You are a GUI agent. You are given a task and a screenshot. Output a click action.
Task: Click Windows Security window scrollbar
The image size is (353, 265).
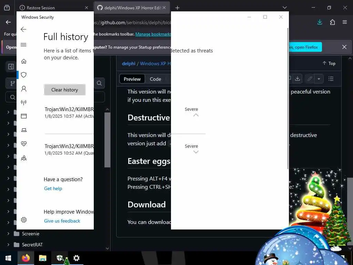coord(288,98)
